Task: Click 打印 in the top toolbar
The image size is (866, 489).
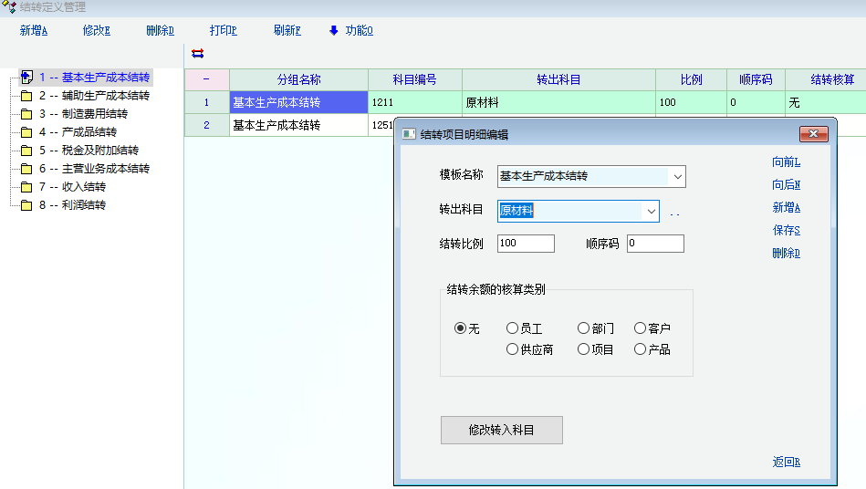Action: (x=223, y=30)
